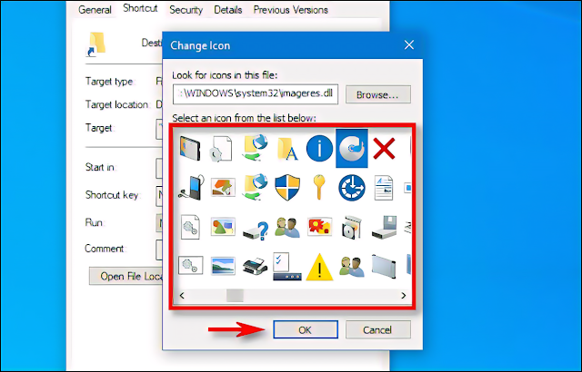
Task: Select the checklist with device icon
Action: pos(287,267)
